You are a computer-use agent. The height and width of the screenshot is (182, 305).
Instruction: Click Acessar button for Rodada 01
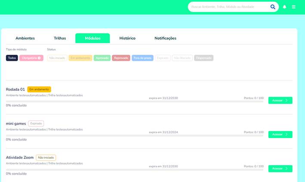pos(280,100)
